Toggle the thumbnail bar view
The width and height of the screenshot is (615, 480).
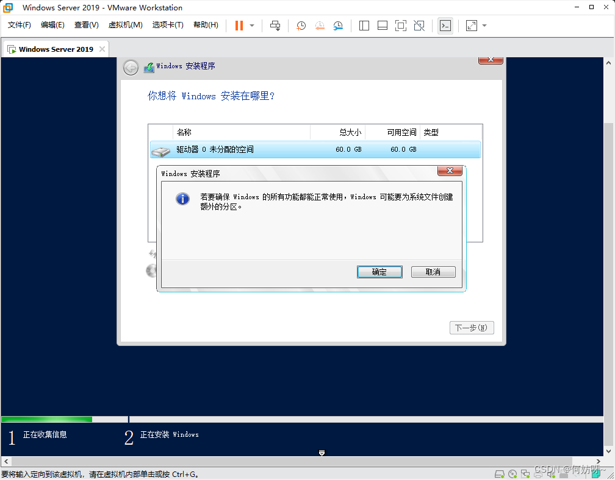click(x=383, y=26)
